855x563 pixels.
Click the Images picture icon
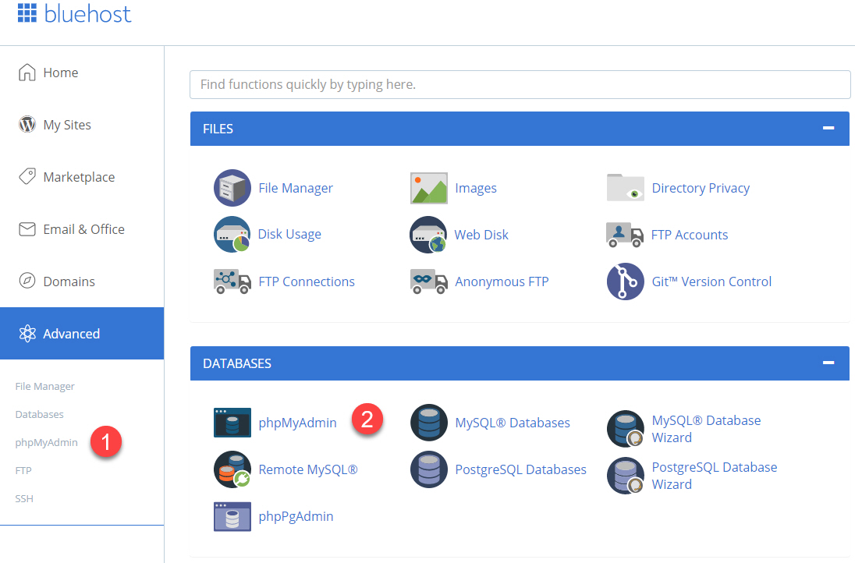[429, 188]
